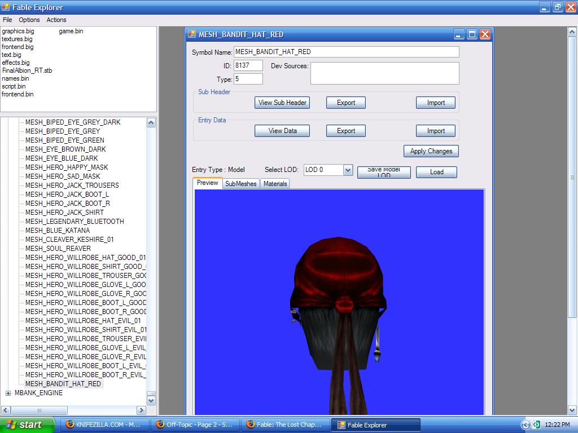Switch to the SubMeshes tab

pos(240,184)
